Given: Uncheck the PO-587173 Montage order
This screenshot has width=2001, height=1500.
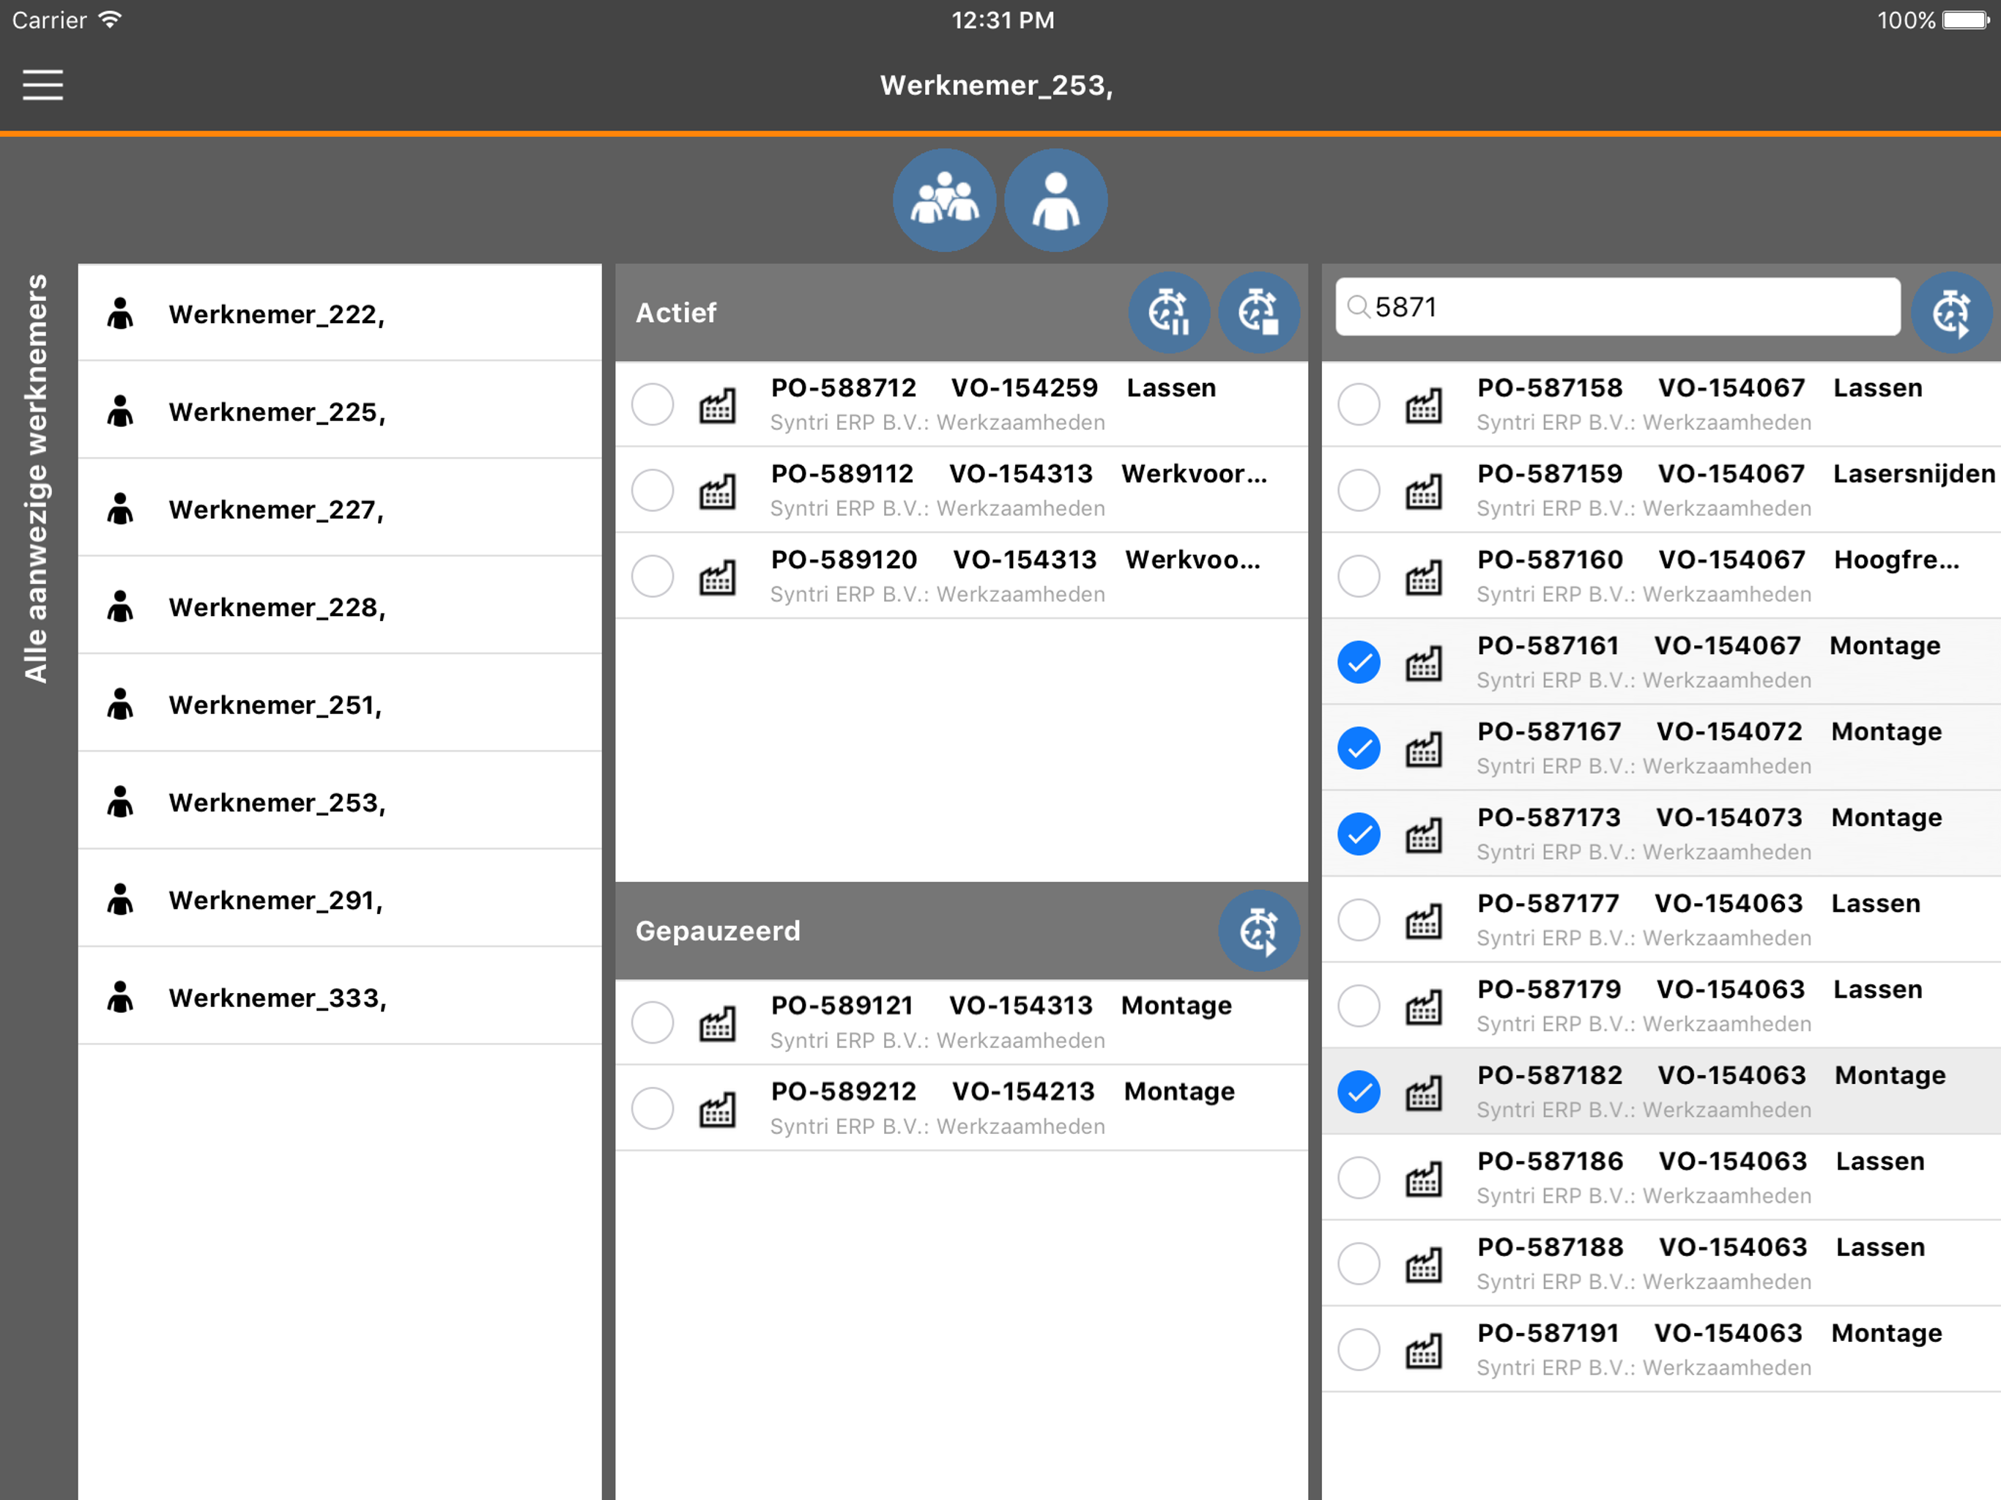Looking at the screenshot, I should point(1359,834).
